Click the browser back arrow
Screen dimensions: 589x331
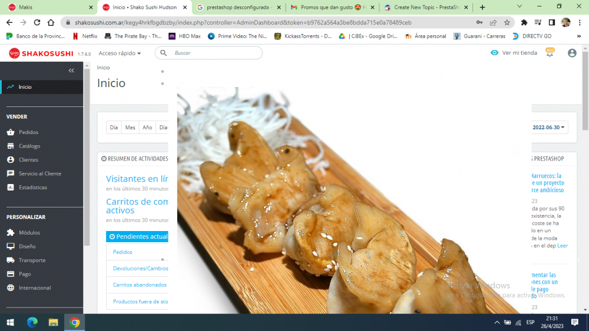(9, 22)
